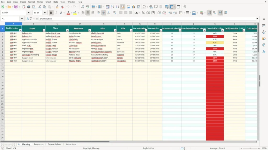Viewport: 268px width, 150px height.
Task: Open the Format menu
Action: click(x=31, y=2)
